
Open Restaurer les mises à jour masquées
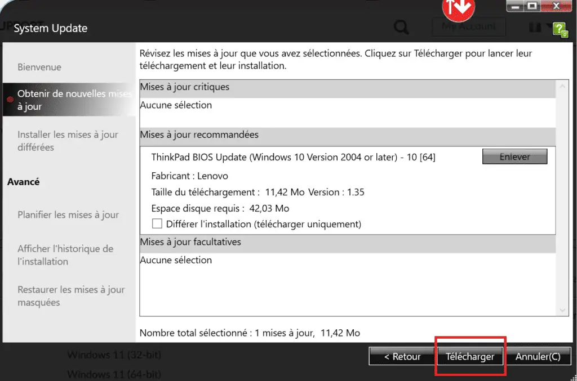point(71,296)
